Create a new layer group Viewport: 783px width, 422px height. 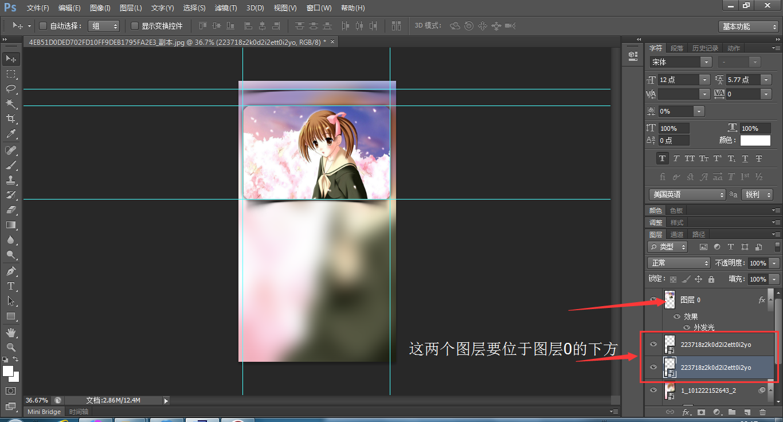[732, 412]
